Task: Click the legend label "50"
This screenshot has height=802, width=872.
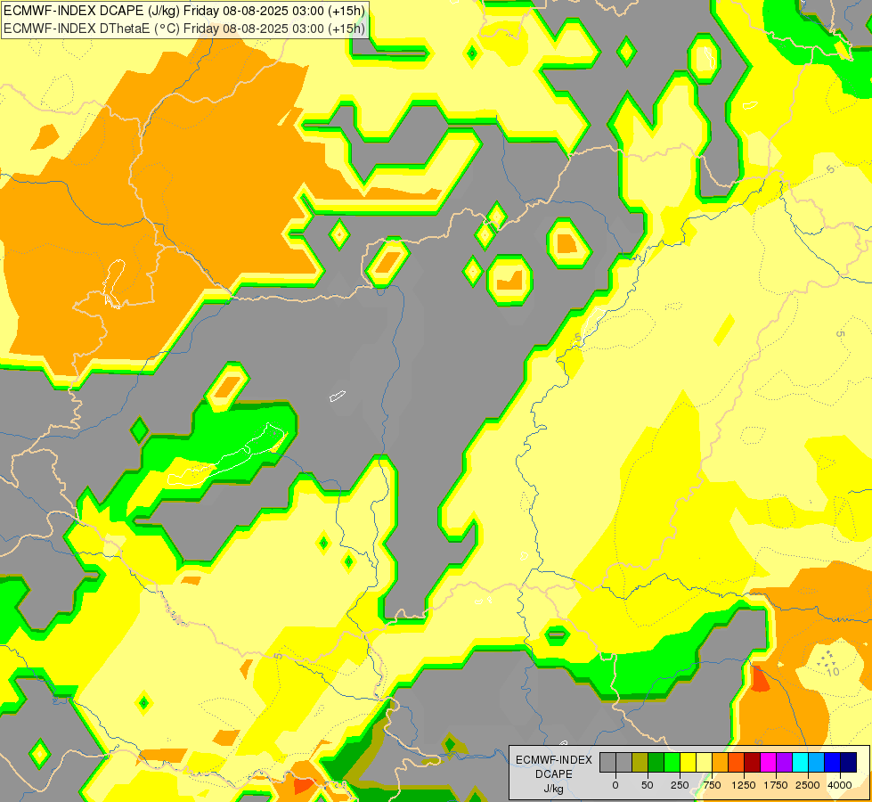Action: 648,785
